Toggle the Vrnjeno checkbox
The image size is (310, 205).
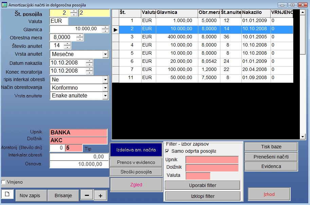click(x=4, y=182)
